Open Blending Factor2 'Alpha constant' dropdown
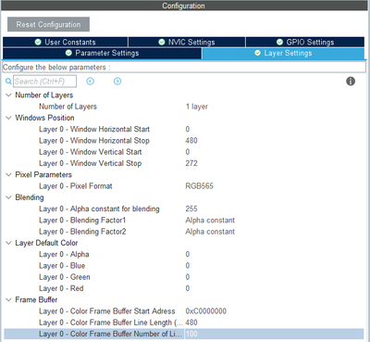This screenshot has height=342, width=370. pos(210,232)
